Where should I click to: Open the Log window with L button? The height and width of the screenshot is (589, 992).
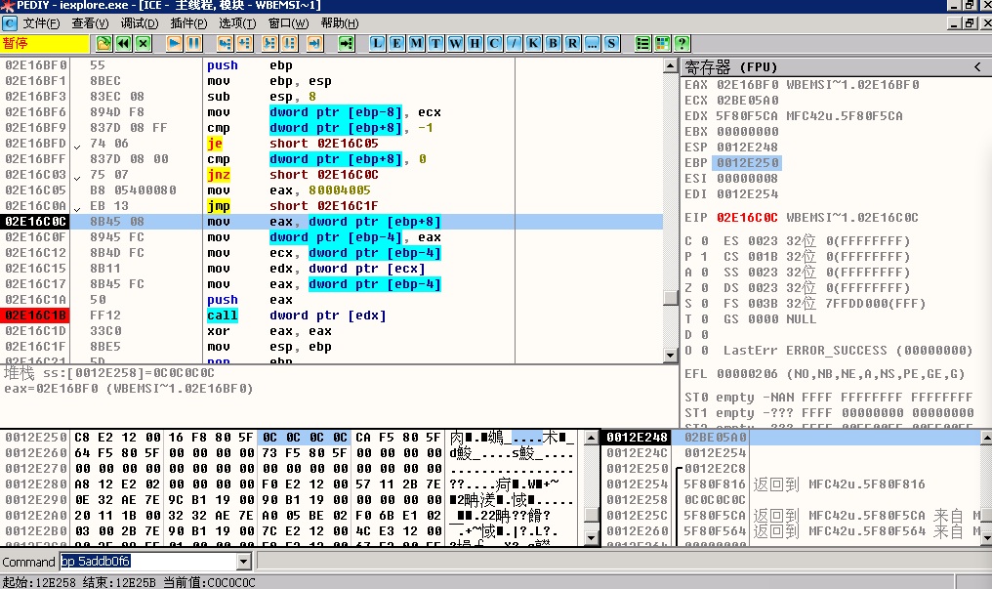(377, 43)
